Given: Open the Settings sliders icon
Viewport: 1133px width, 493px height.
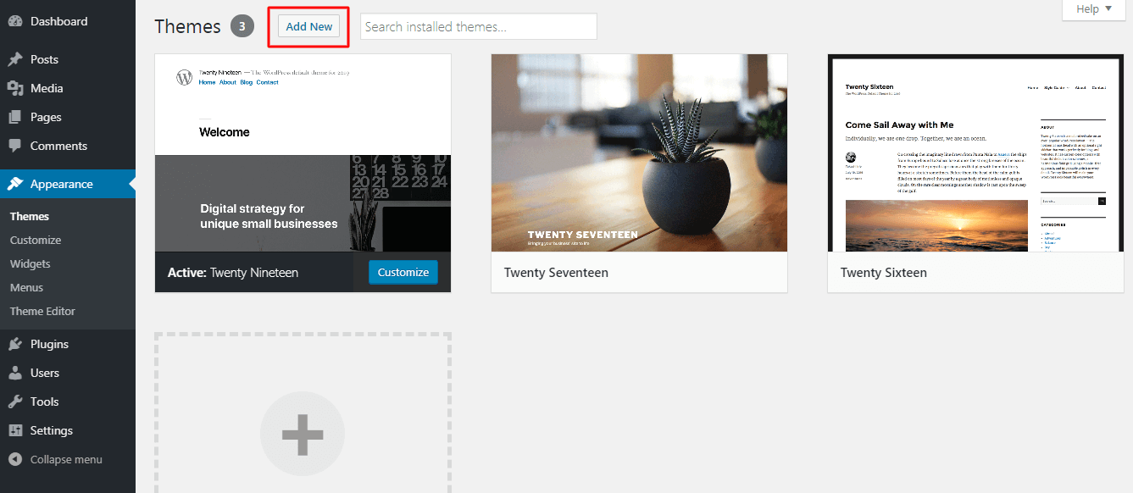Looking at the screenshot, I should [x=15, y=430].
